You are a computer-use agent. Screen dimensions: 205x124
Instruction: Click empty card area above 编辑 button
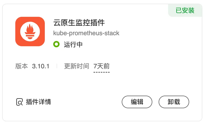[x=137, y=84]
